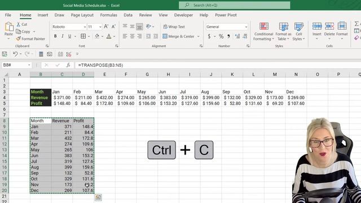Decrease font size with the smaller A icon
The height and width of the screenshot is (203, 361).
(113, 27)
